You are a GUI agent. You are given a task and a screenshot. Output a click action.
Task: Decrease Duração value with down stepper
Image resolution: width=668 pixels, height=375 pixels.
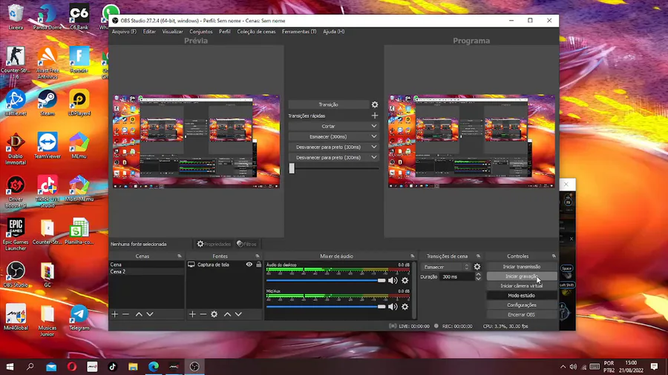click(x=478, y=279)
